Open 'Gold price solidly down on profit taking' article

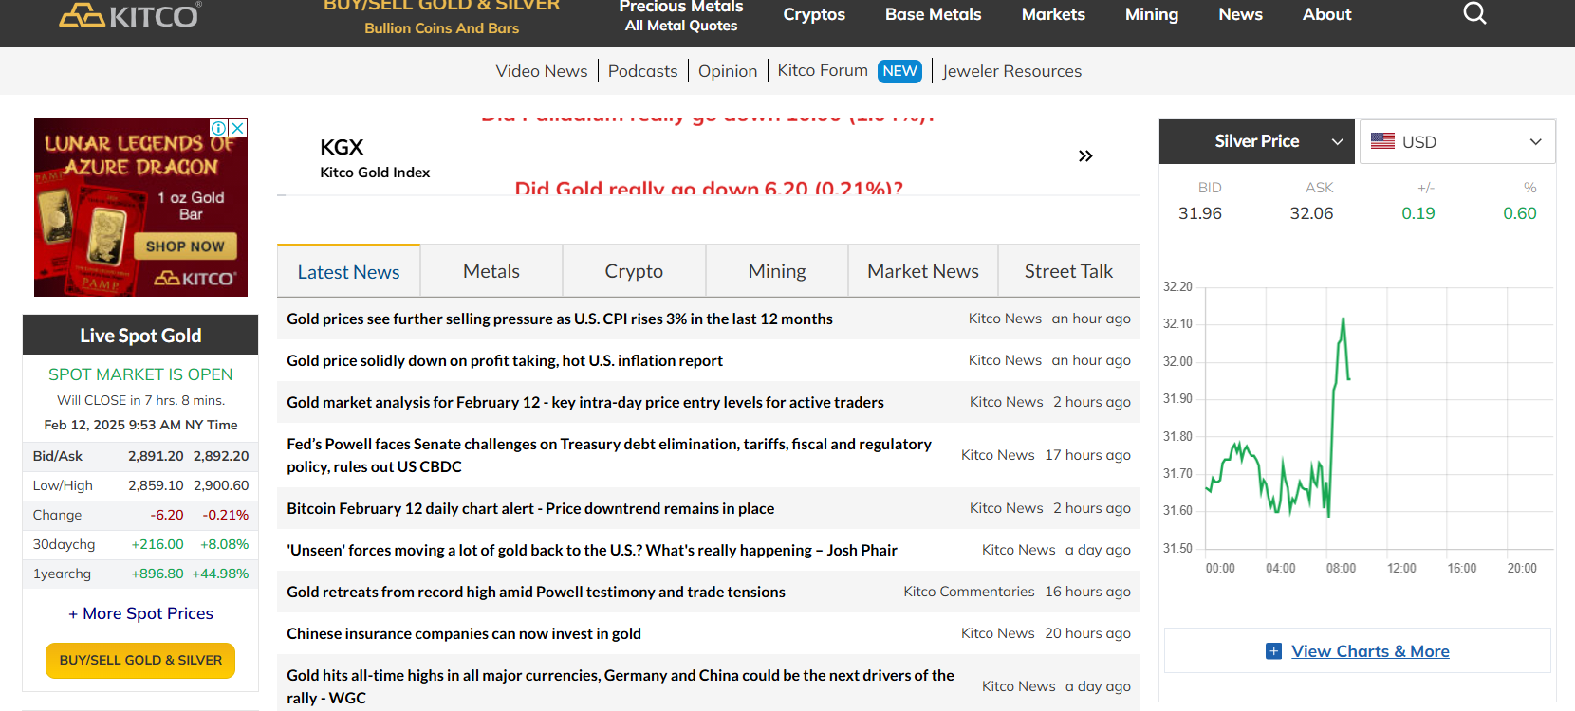(505, 360)
